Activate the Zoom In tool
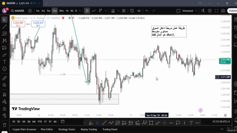This screenshot has width=237, height=133. pyautogui.click(x=4, y=85)
